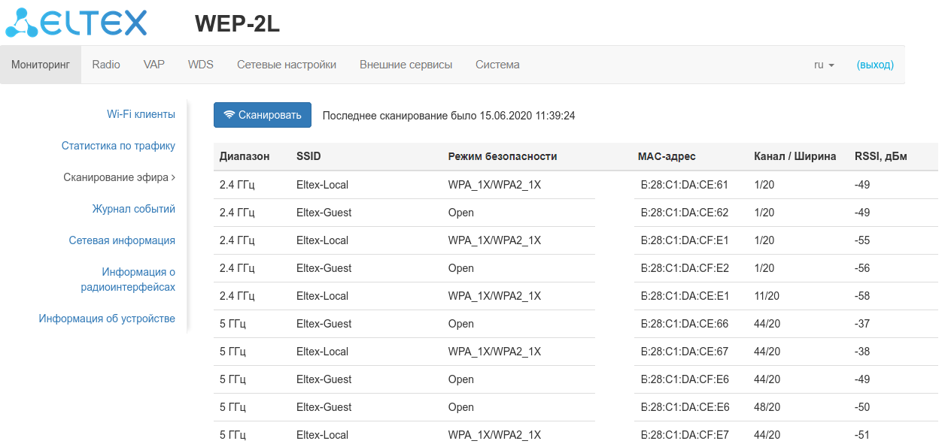The height and width of the screenshot is (447, 948).
Task: Open Статистика по трафику page
Action: click(x=118, y=146)
